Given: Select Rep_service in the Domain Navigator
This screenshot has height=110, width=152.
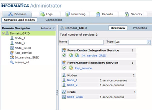Looking at the screenshot, I should pos(23,53).
